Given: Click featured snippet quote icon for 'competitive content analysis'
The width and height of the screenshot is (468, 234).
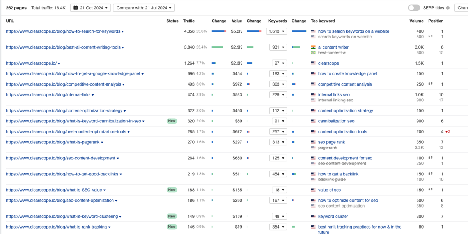Looking at the screenshot, I should pyautogui.click(x=431, y=84).
